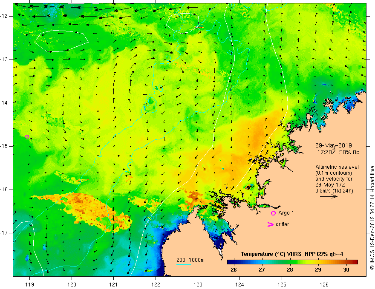Click the '29-May-2019' date text

click(333, 145)
